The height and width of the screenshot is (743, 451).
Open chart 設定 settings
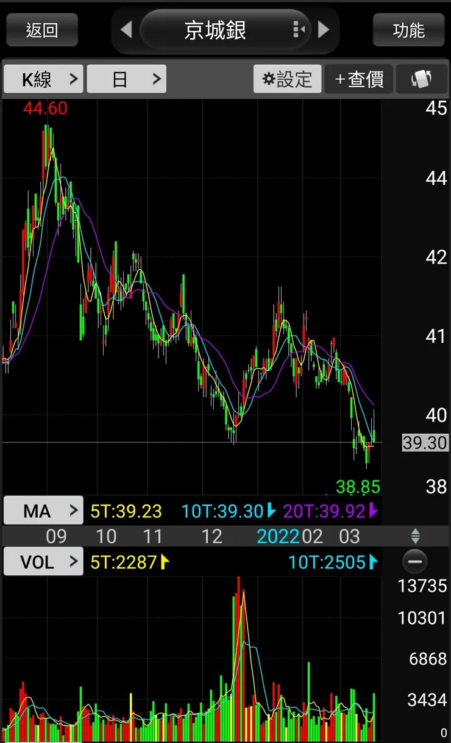(288, 79)
